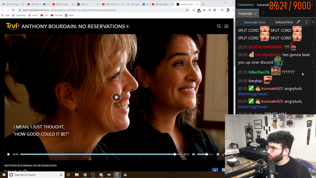Screen dimensions: 316x178
Task: Open the twitch bookmark
Action: pyautogui.click(x=33, y=15)
